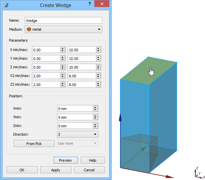Decrease X2 max with down arrow
The image size is (205, 180).
(x=98, y=77)
